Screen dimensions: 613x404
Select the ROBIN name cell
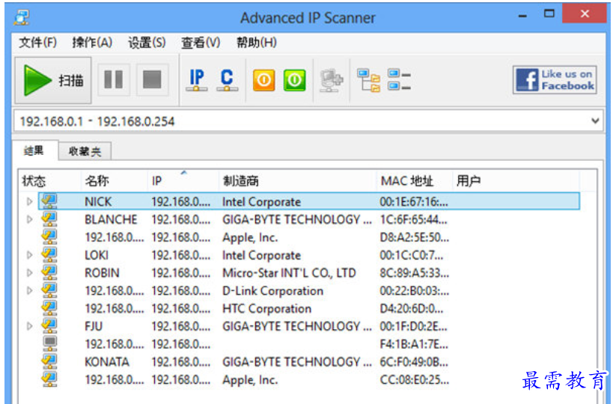pyautogui.click(x=102, y=273)
